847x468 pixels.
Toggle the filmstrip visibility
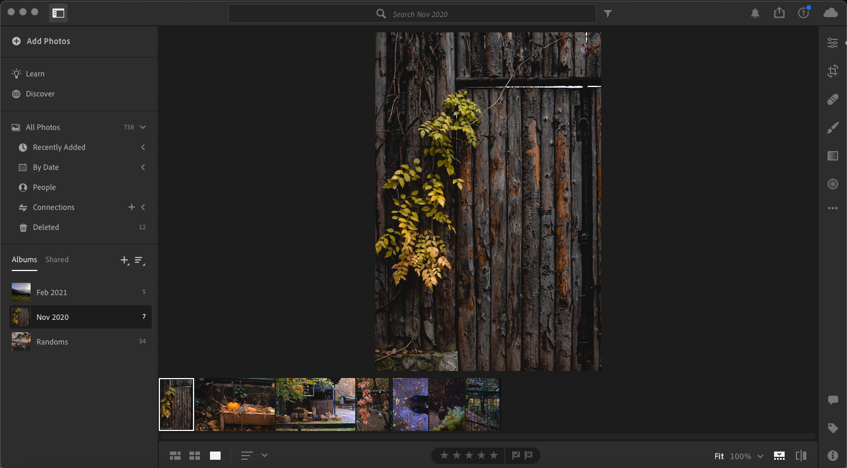click(x=779, y=456)
